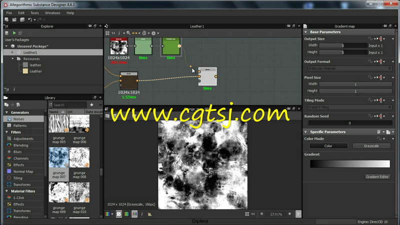Image resolution: width=400 pixels, height=225 pixels.
Task: Click the zoom in plus icon in 2D view
Action: 289,214
